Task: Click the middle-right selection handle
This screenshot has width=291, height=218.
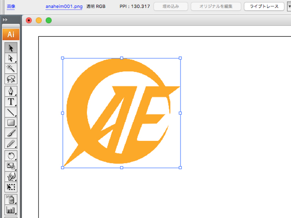Action: coord(180,113)
